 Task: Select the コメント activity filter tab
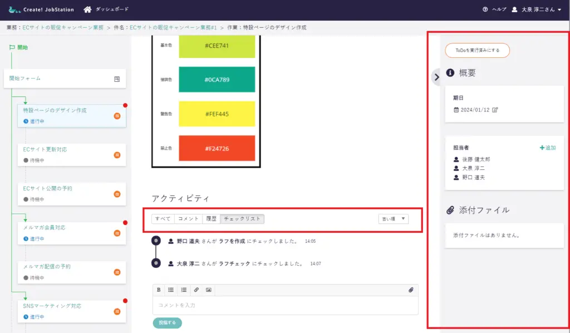(x=188, y=219)
